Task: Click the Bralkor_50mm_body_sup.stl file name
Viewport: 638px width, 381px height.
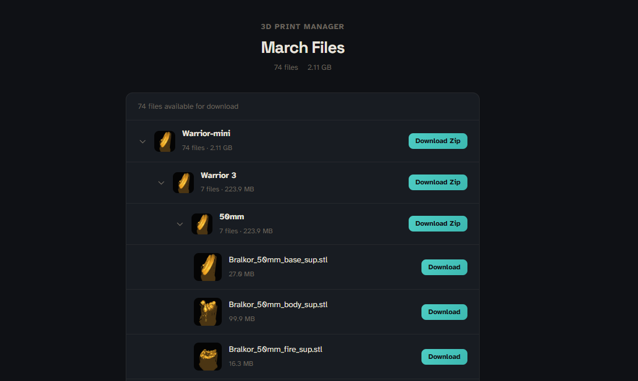Action: [x=278, y=304]
